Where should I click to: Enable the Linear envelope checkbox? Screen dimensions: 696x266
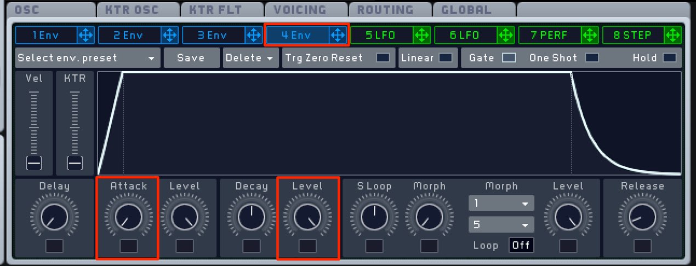[x=446, y=57]
